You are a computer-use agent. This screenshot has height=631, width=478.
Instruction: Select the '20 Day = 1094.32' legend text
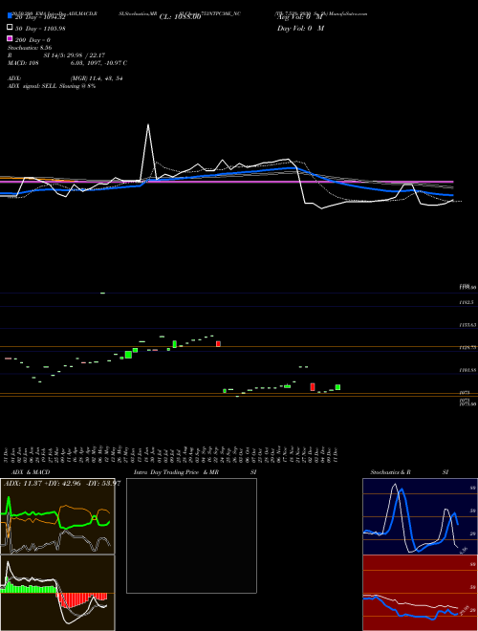[x=40, y=17]
